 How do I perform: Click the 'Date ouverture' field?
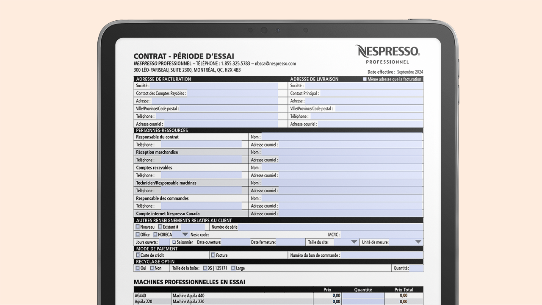pos(235,242)
